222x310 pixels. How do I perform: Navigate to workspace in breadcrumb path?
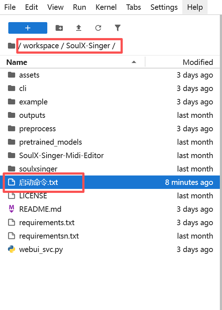click(x=41, y=46)
